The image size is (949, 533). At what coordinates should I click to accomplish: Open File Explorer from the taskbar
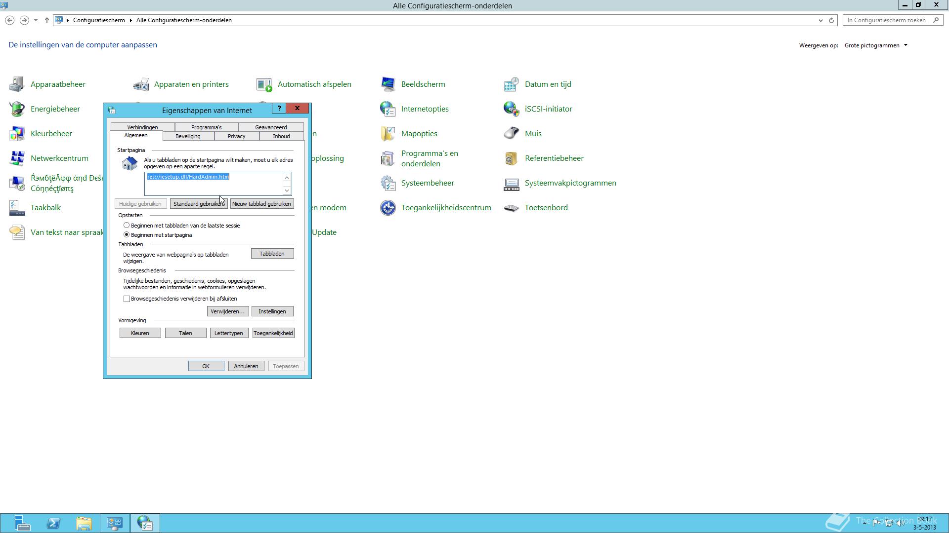pos(84,523)
